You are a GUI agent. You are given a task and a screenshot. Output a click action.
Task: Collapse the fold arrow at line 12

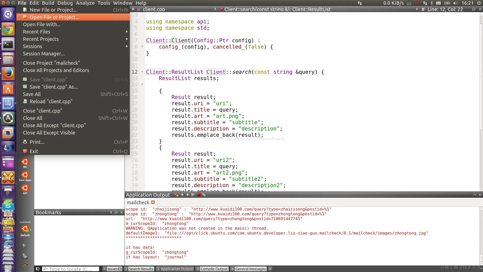click(142, 72)
